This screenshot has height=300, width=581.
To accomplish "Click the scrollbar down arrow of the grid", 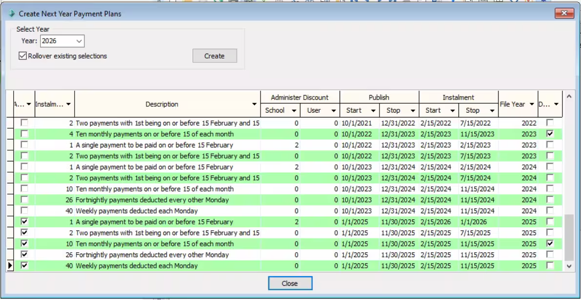I will coord(569,266).
